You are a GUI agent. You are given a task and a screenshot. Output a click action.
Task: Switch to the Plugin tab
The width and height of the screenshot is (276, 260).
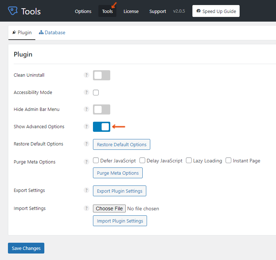(22, 32)
